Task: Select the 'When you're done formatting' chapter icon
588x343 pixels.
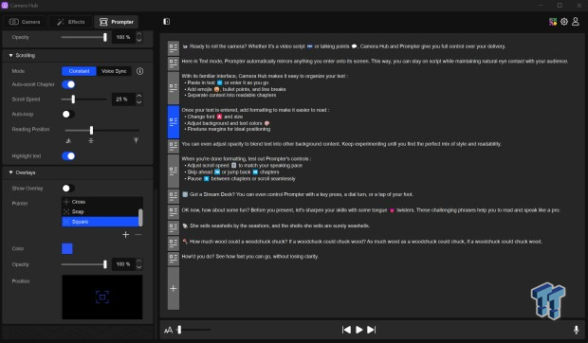Action: (x=174, y=171)
